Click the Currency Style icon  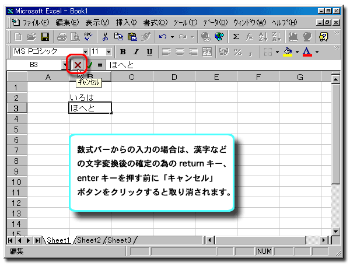pyautogui.click(x=224, y=52)
